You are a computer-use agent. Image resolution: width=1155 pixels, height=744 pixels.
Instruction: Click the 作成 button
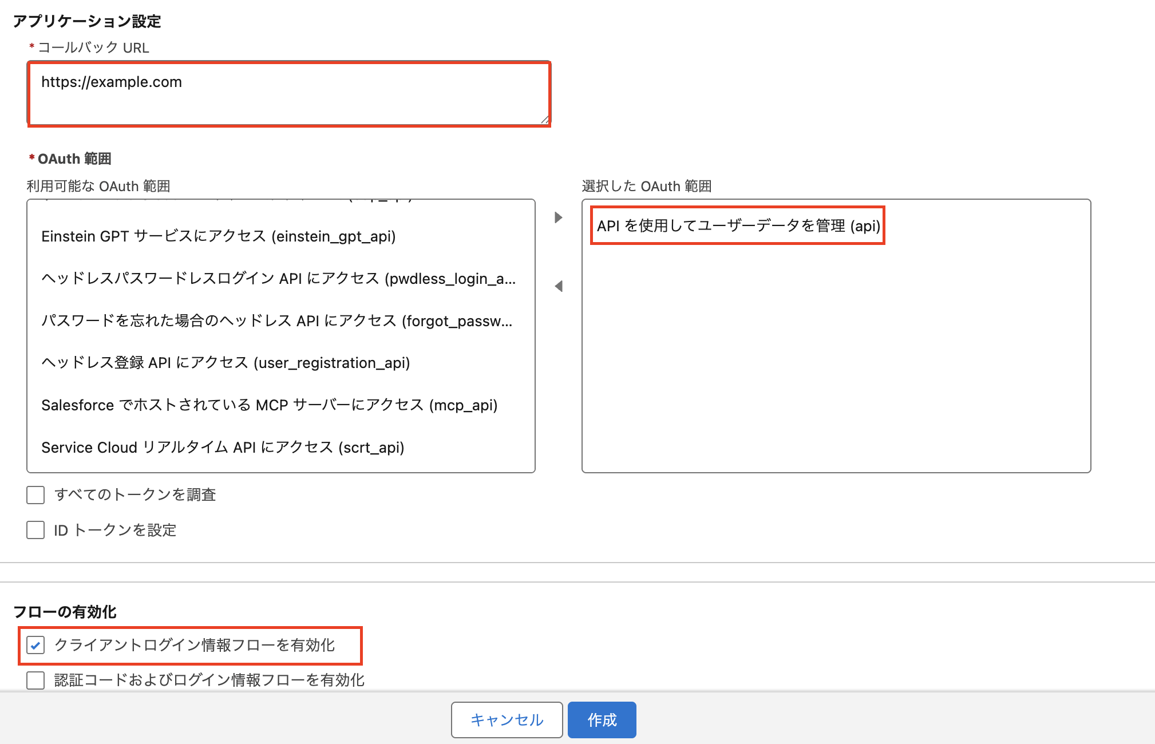[x=602, y=720]
